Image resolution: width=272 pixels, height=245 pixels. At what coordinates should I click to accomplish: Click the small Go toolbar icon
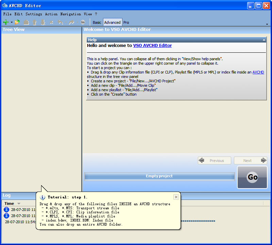coord(83,22)
